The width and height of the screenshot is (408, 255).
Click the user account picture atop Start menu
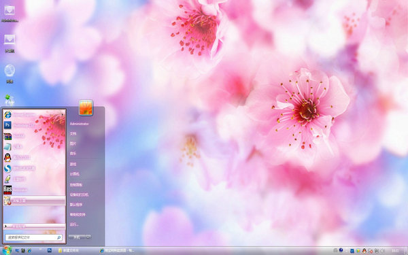(x=86, y=107)
